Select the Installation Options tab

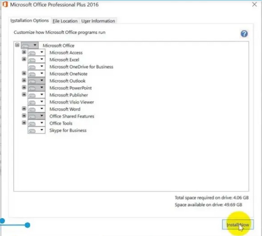[30, 21]
